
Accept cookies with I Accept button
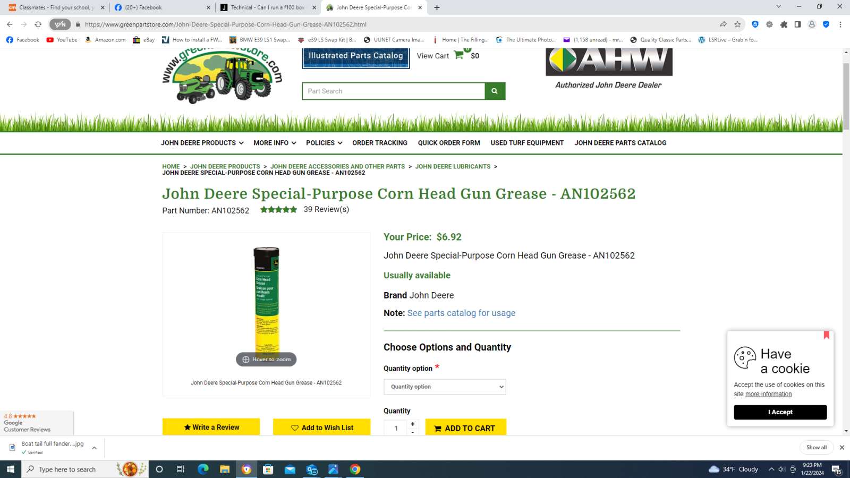[x=780, y=412]
